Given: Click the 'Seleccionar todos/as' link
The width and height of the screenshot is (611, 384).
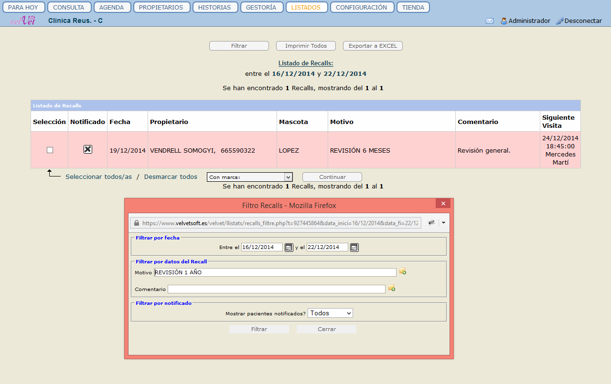Looking at the screenshot, I should click(98, 176).
